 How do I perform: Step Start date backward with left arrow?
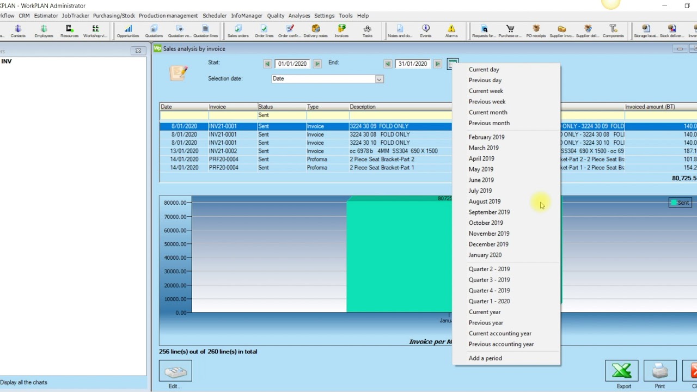click(267, 64)
